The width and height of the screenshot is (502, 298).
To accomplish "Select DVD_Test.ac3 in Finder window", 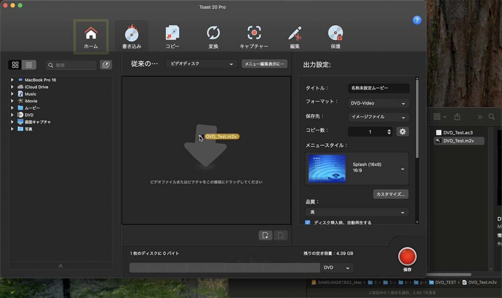I will click(x=458, y=133).
